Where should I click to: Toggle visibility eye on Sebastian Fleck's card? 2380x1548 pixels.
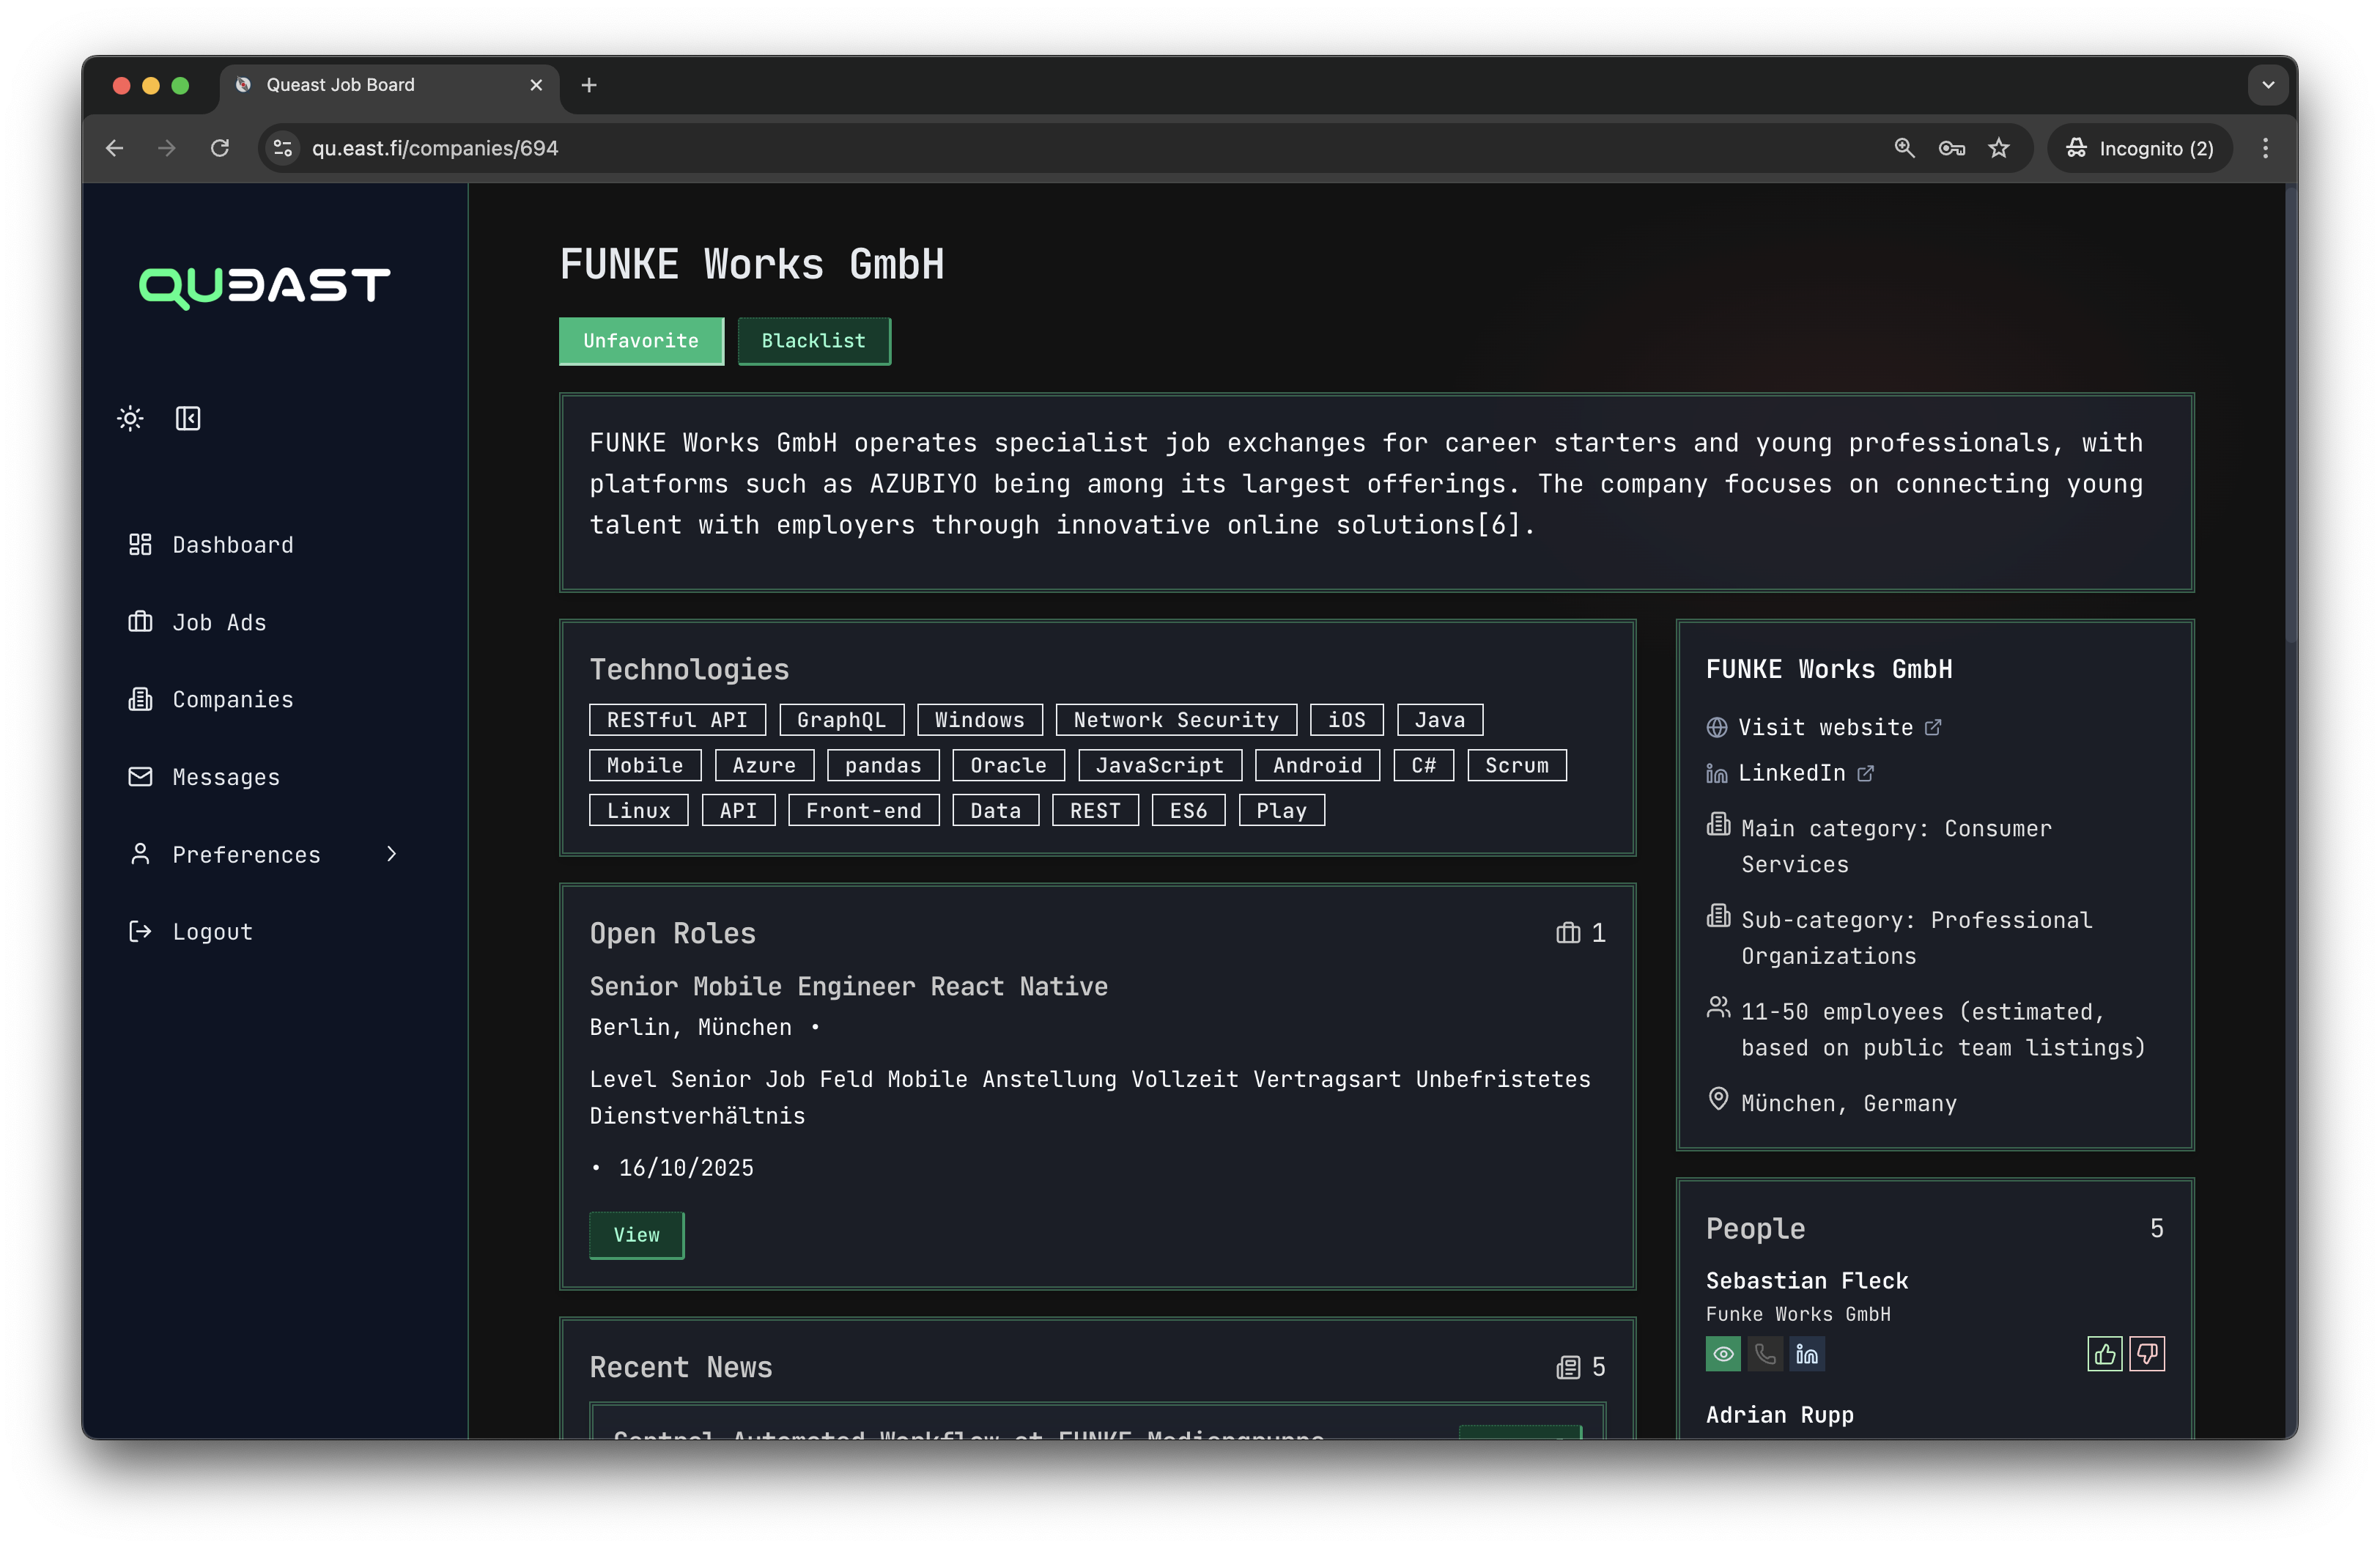(1722, 1354)
